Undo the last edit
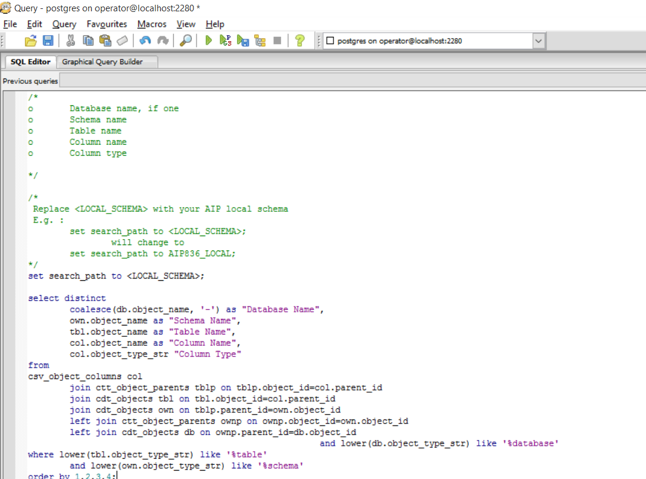646x479 pixels. 145,40
